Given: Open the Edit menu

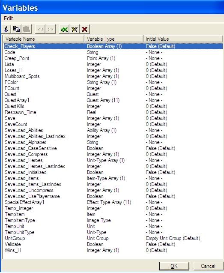Looking at the screenshot, I should (x=9, y=18).
